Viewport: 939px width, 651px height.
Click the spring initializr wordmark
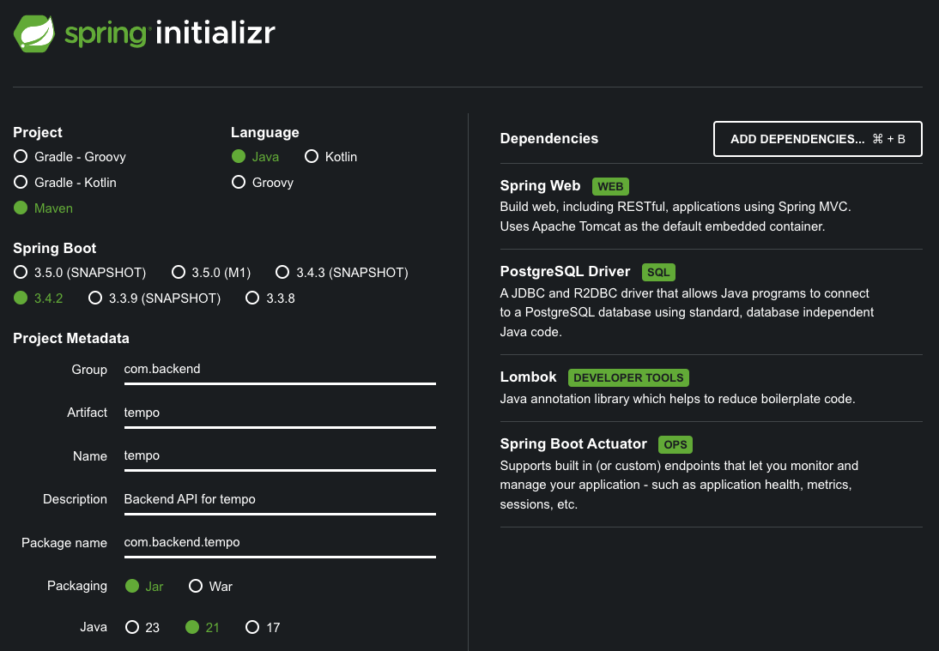170,33
